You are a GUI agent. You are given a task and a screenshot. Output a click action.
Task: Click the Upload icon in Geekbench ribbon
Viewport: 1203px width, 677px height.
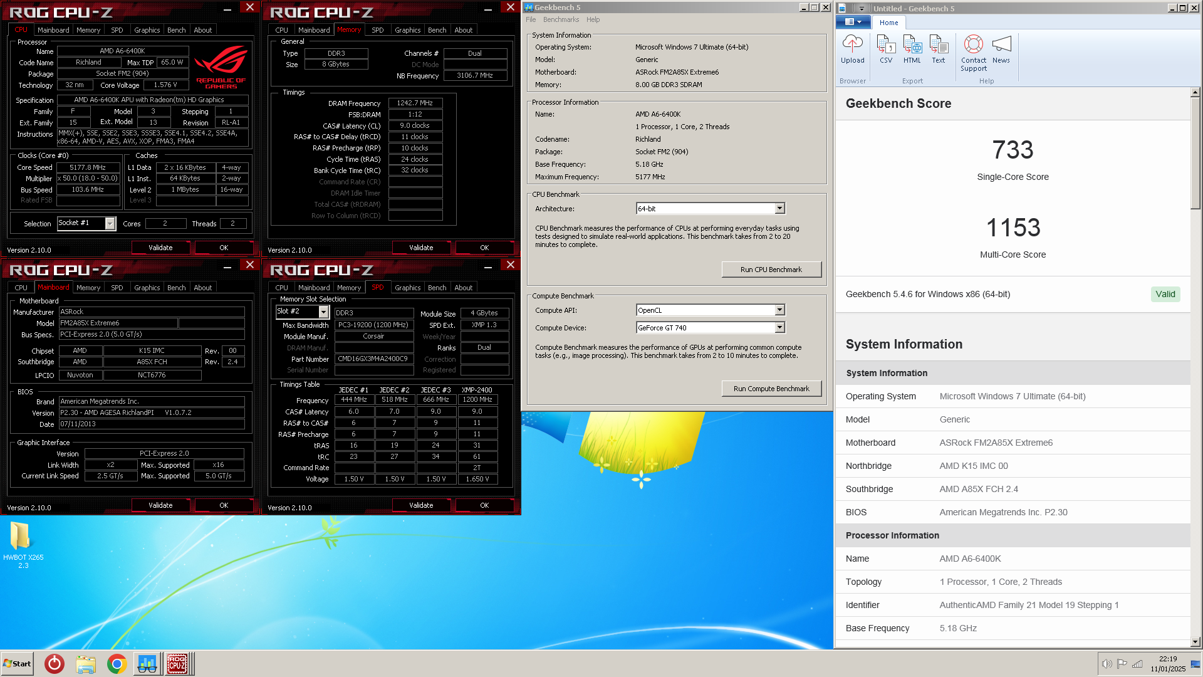852,50
